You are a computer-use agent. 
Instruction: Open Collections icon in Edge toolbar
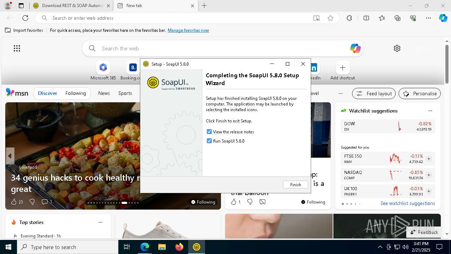[397, 18]
